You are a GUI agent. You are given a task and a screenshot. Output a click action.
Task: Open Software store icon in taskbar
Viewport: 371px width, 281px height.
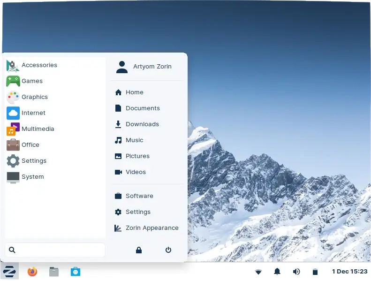[76, 272]
